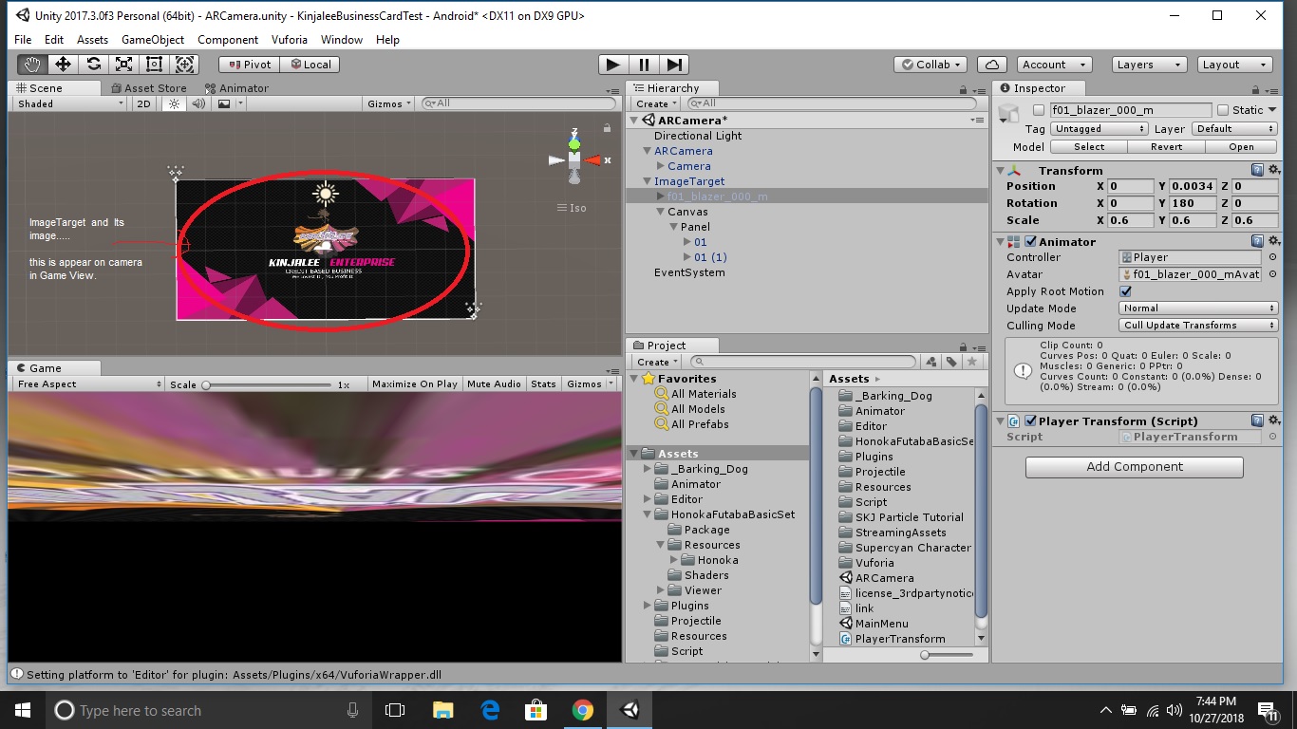Click Maximize On Play in the Game view

click(x=415, y=383)
